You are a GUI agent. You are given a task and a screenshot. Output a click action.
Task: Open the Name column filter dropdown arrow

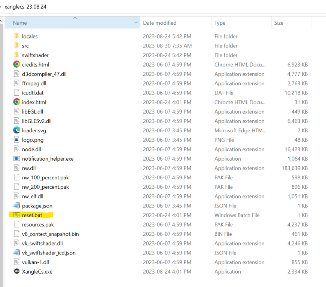pyautogui.click(x=136, y=22)
